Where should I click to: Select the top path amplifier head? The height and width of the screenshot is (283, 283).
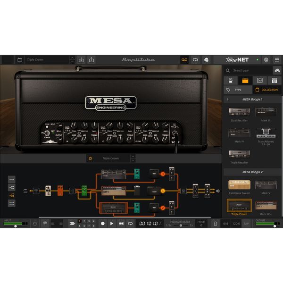tap(113, 174)
